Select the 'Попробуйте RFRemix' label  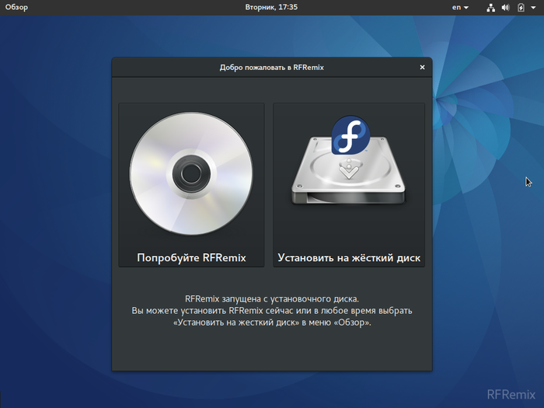coord(191,257)
